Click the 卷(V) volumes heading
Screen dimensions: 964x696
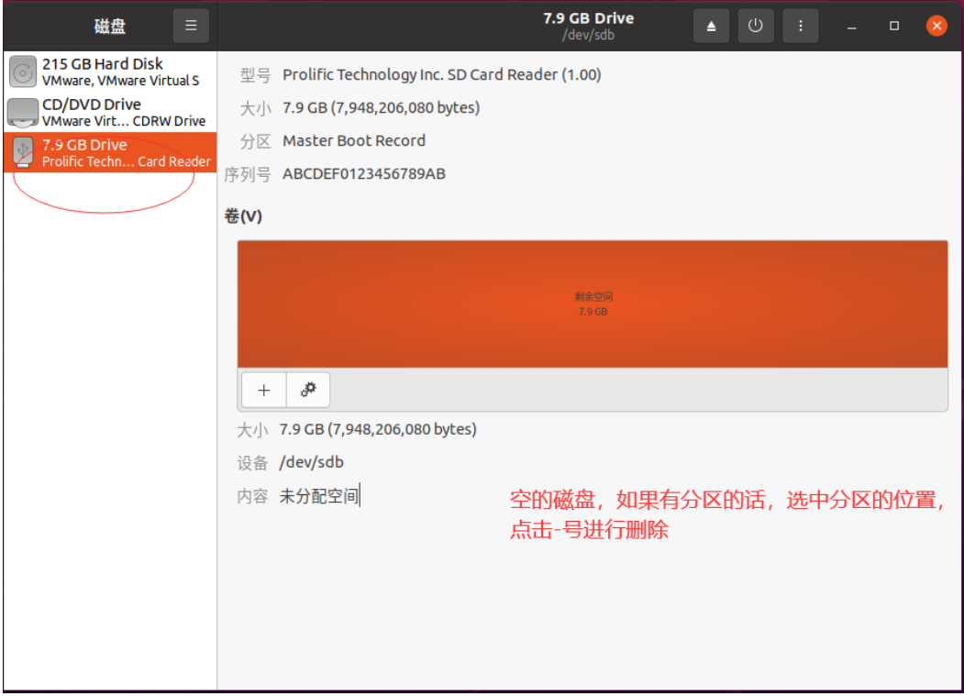pyautogui.click(x=243, y=216)
